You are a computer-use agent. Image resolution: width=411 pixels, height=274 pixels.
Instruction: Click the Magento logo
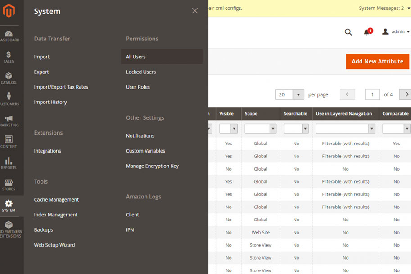coord(9,11)
